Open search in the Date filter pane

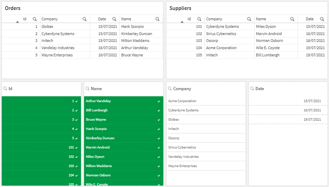point(252,89)
